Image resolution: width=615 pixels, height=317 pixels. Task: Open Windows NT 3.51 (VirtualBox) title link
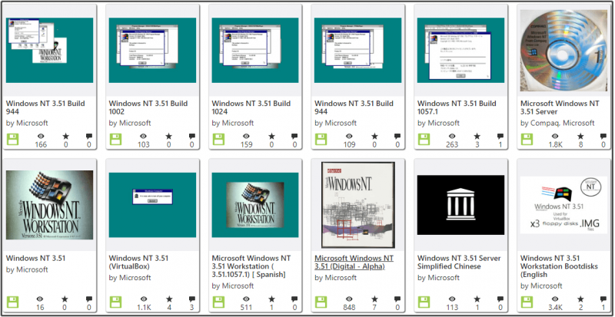pos(138,263)
